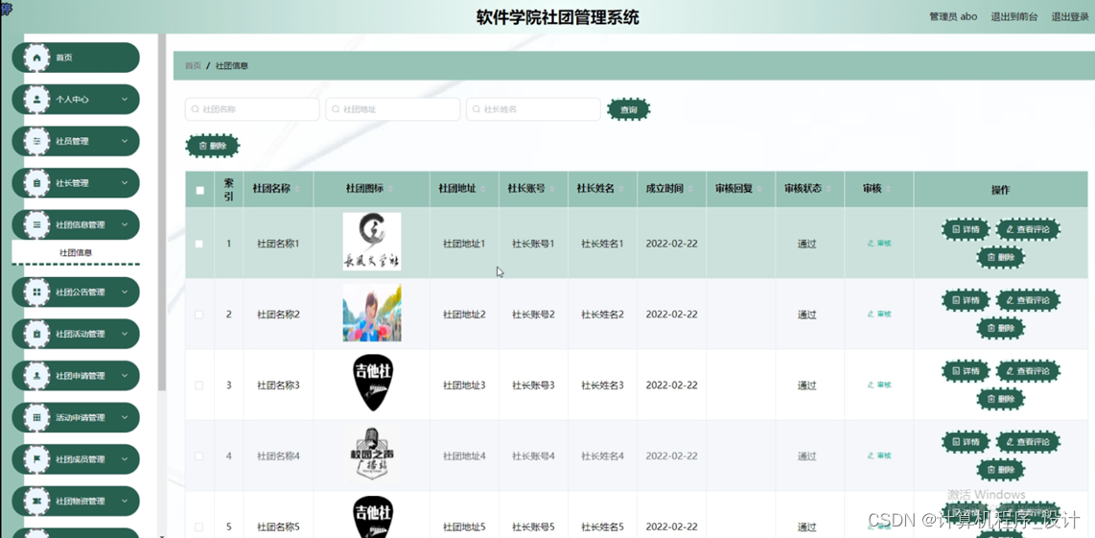Click the 审核 edit link for 社团名称4
Image resolution: width=1095 pixels, height=538 pixels.
[x=878, y=456]
